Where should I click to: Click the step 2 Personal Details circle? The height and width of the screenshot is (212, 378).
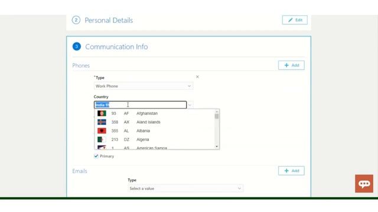pyautogui.click(x=76, y=20)
